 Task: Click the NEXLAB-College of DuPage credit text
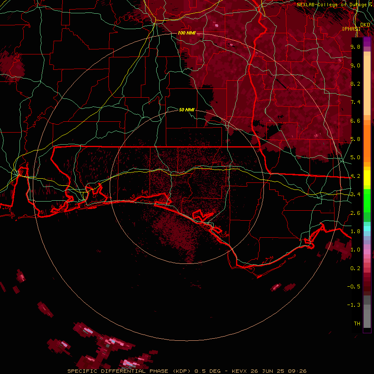335,5
